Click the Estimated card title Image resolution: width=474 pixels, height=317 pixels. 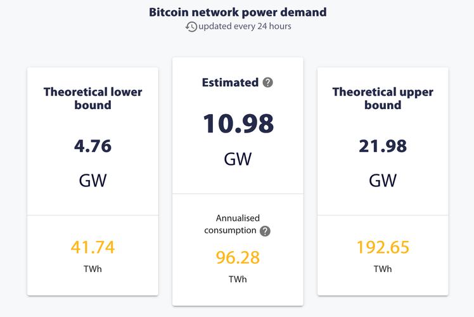(230, 82)
